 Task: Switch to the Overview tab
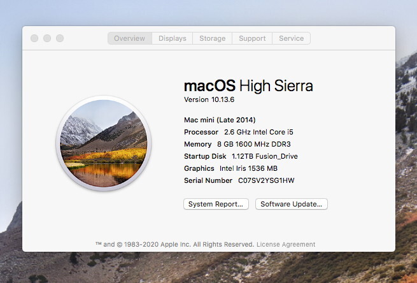130,38
